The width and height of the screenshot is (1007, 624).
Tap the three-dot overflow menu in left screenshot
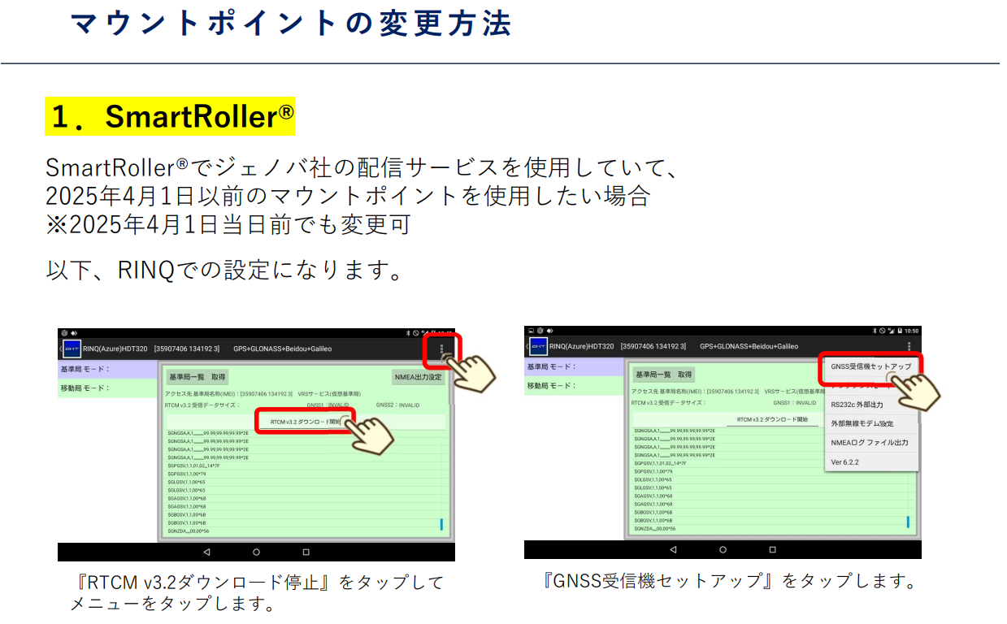click(442, 349)
